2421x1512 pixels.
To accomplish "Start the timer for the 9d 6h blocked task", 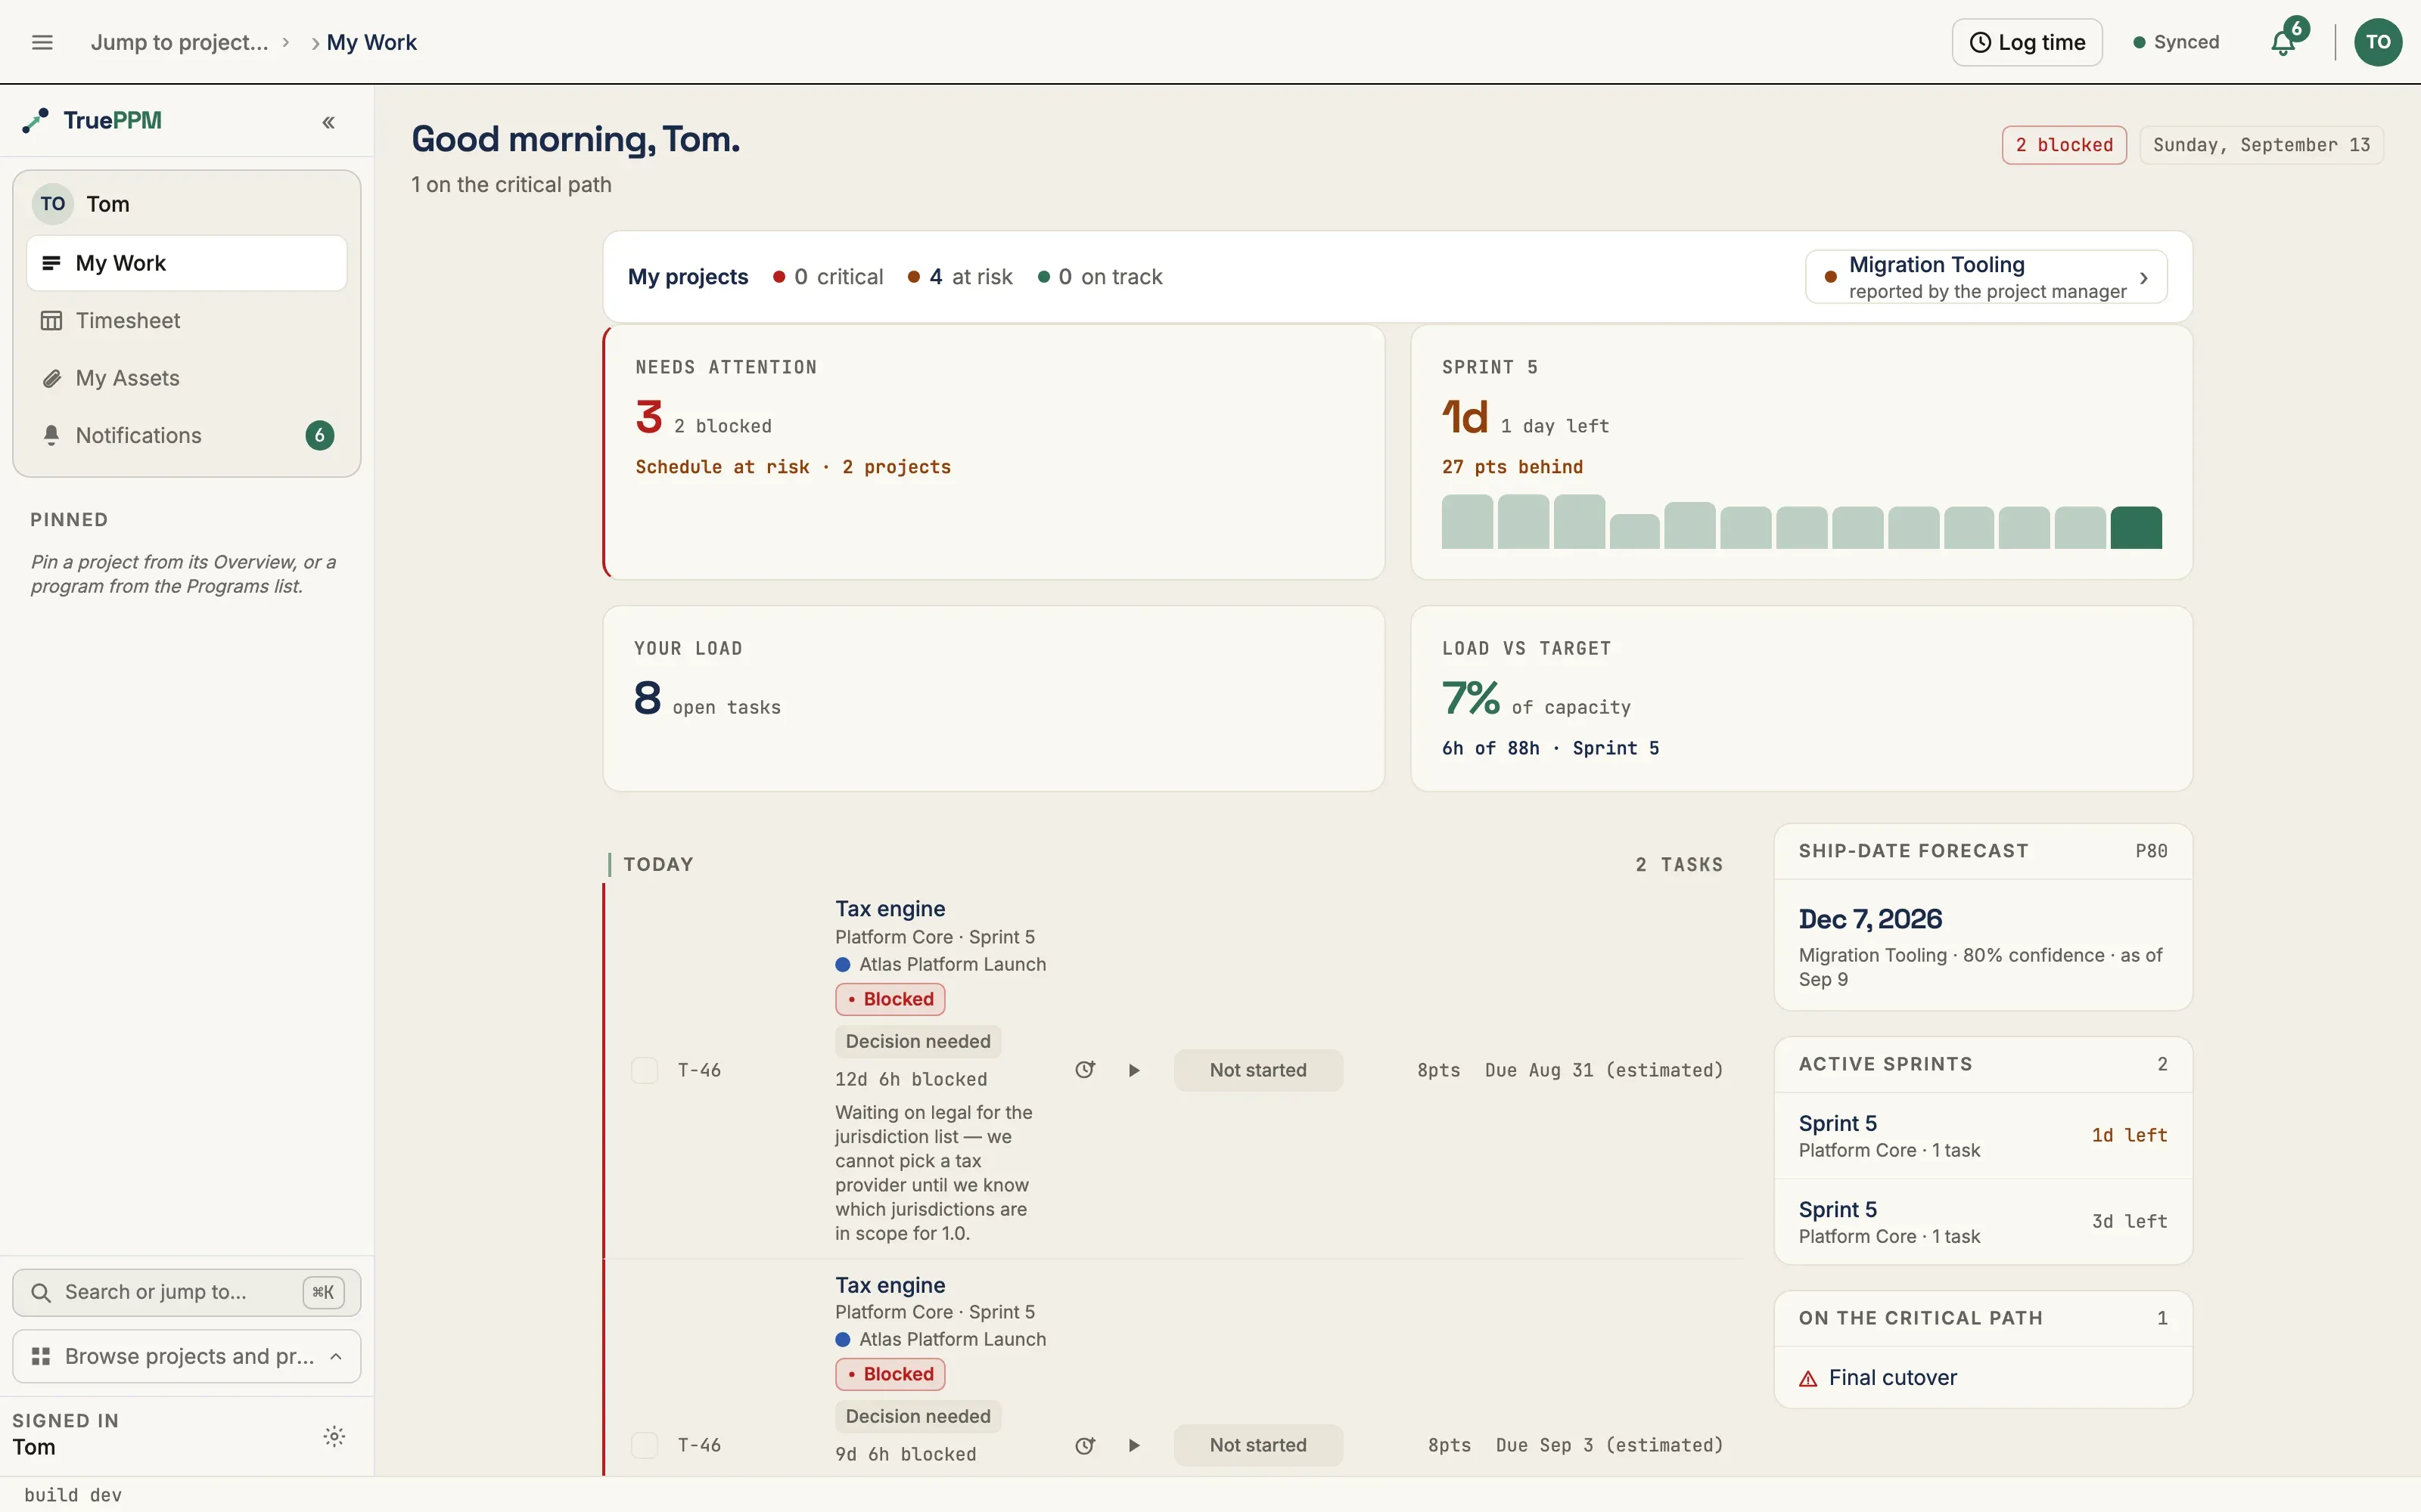I will [1133, 1445].
